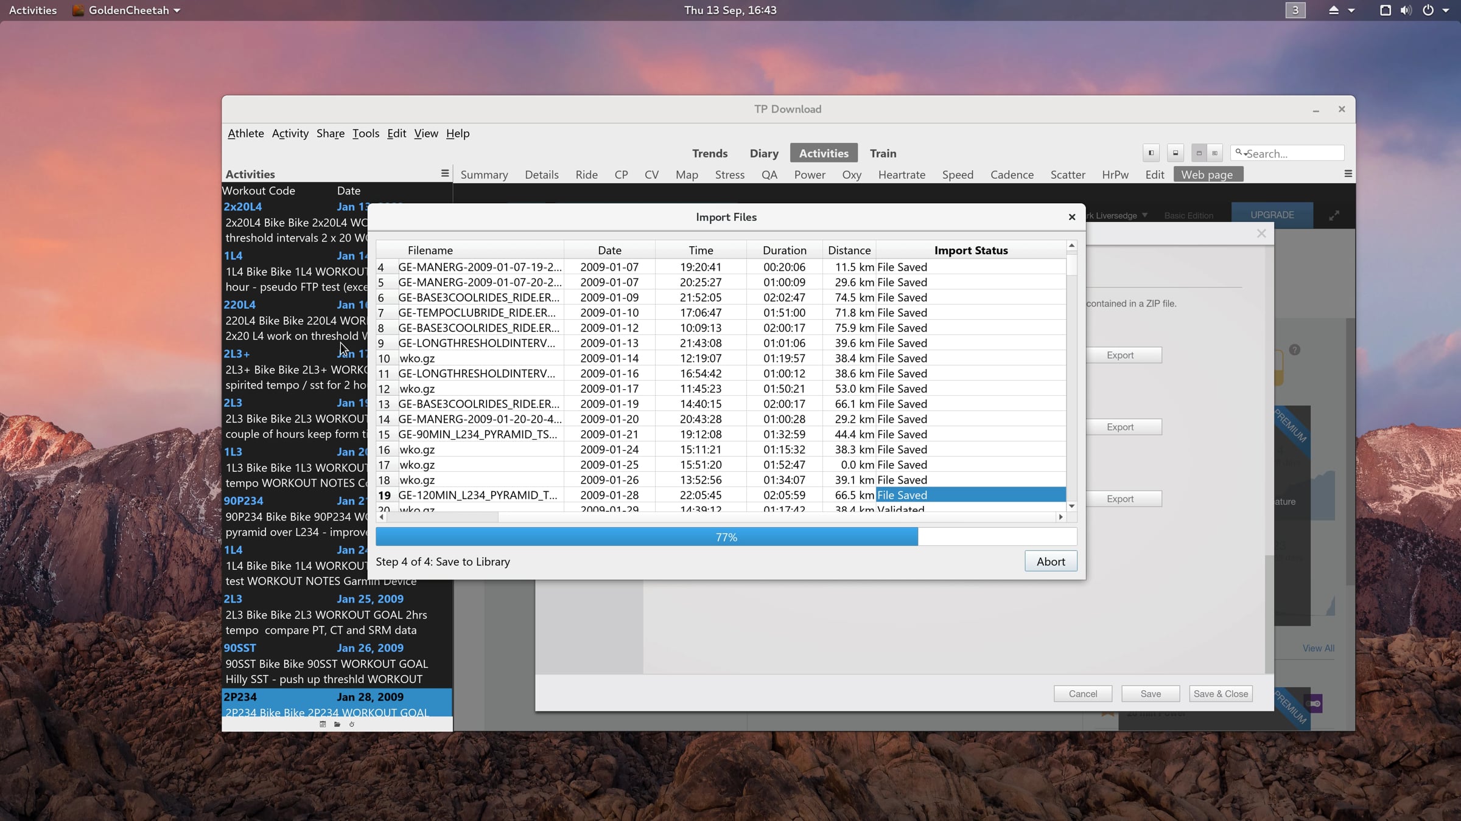Switch to Trends view

(x=710, y=153)
